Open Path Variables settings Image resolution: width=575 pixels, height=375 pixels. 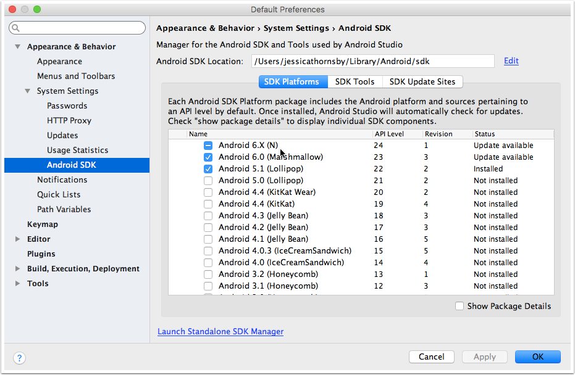coord(64,210)
